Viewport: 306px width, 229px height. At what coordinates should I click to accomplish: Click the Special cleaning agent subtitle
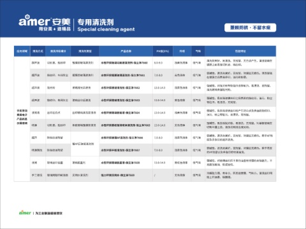pos(106,29)
